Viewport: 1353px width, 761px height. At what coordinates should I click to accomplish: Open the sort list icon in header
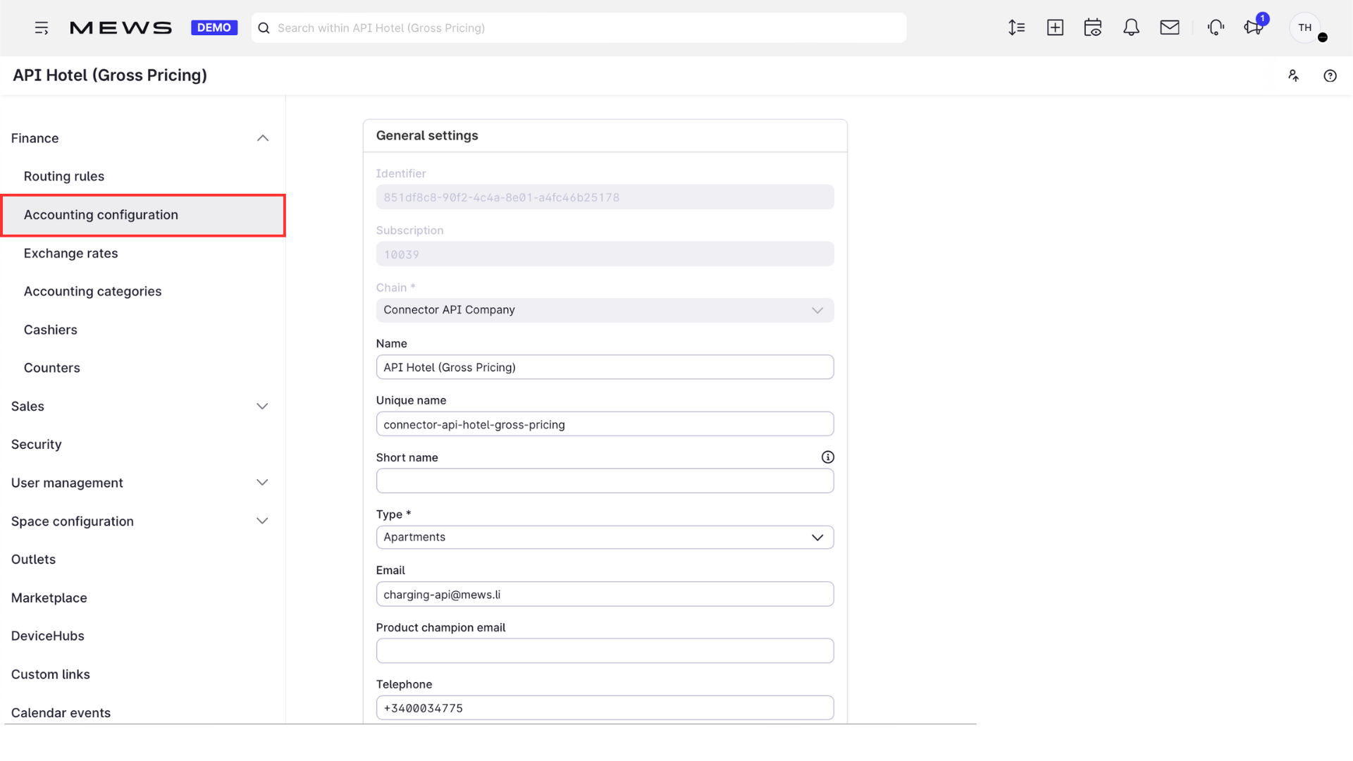tap(1016, 27)
